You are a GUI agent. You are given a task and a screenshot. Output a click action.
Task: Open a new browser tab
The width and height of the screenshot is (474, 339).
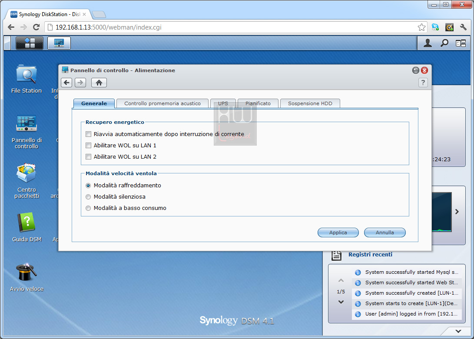[99, 14]
